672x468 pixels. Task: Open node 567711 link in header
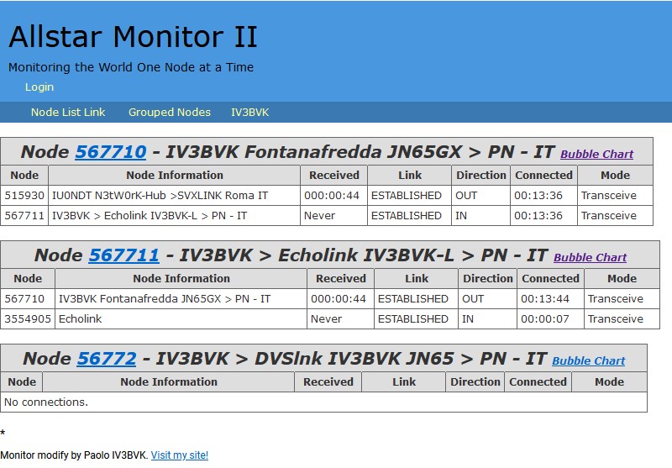(x=123, y=255)
